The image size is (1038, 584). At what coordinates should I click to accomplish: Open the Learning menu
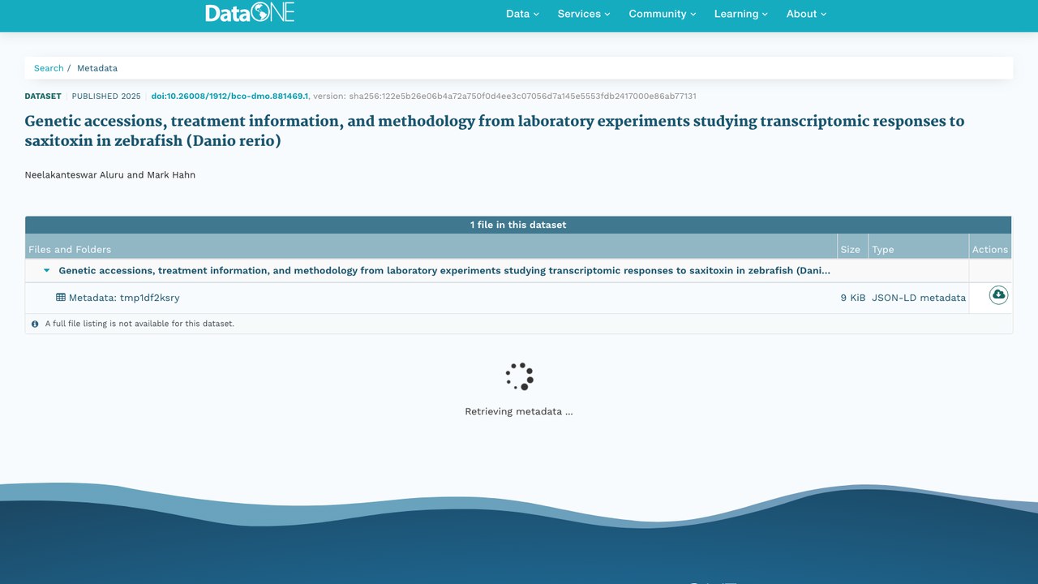pyautogui.click(x=741, y=14)
